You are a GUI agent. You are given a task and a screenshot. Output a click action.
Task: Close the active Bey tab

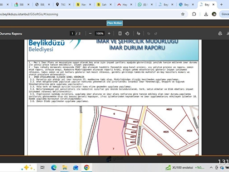click(213, 5)
